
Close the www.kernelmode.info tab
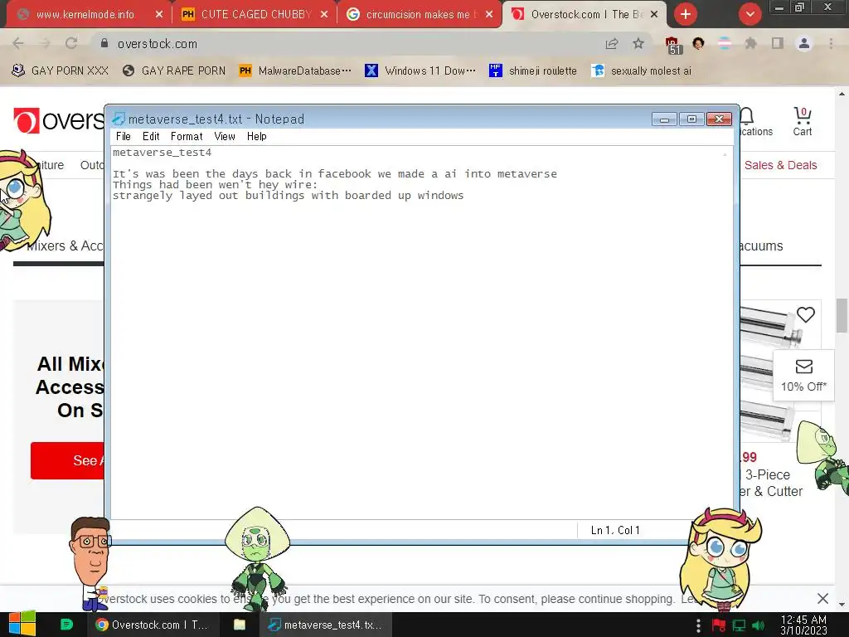click(158, 15)
